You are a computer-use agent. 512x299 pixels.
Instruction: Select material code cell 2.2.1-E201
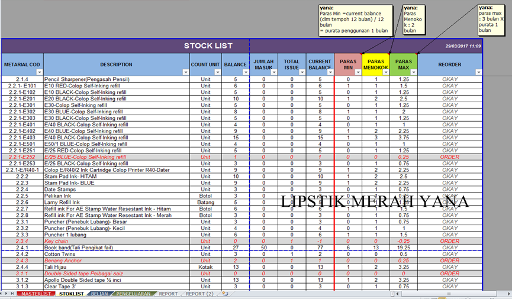click(x=22, y=99)
